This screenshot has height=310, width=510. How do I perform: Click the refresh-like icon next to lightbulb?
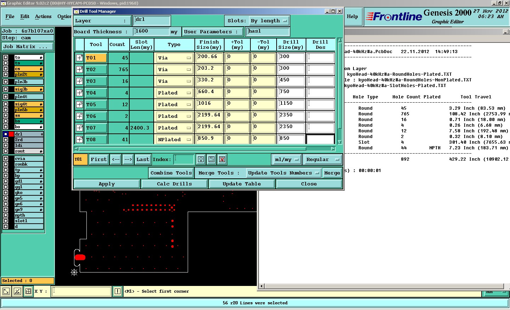[x=211, y=159]
